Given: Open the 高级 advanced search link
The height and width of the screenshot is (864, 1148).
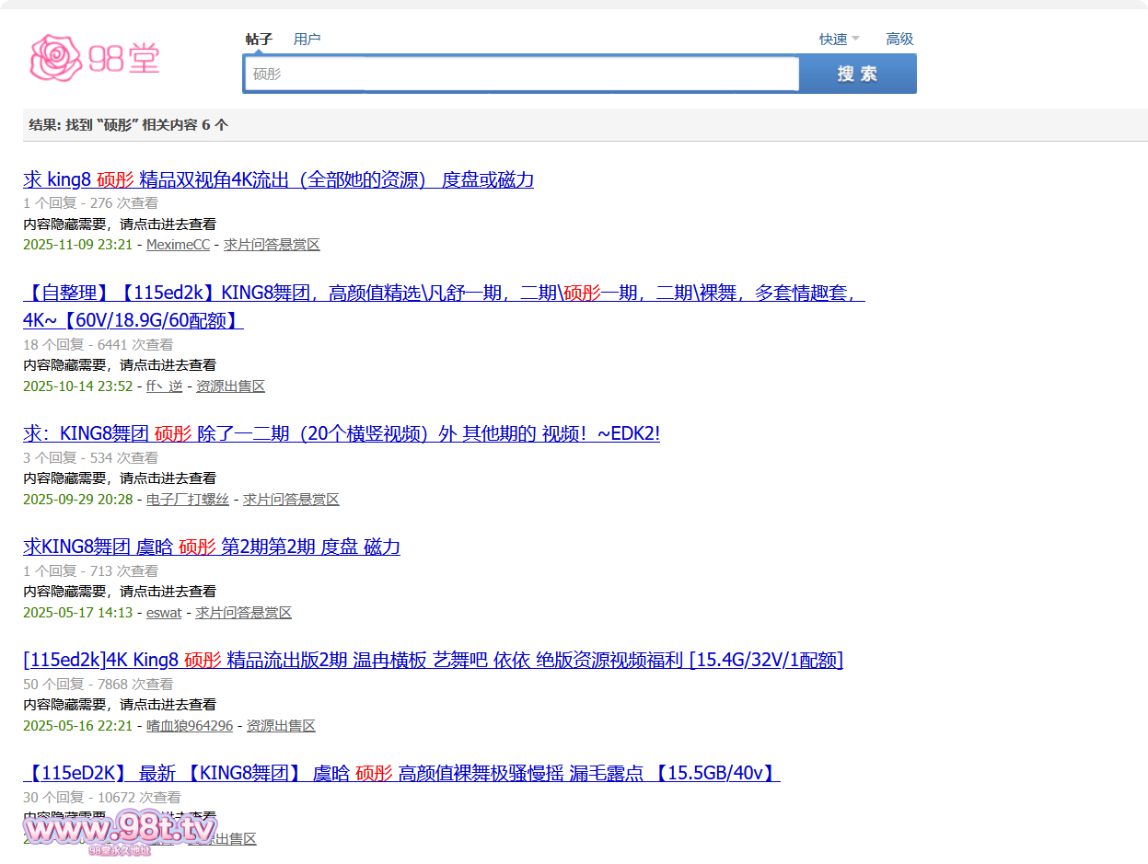Looking at the screenshot, I should pyautogui.click(x=899, y=39).
